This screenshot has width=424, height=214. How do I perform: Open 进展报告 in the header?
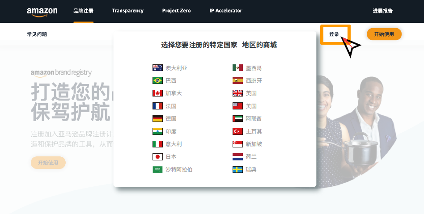coord(382,11)
